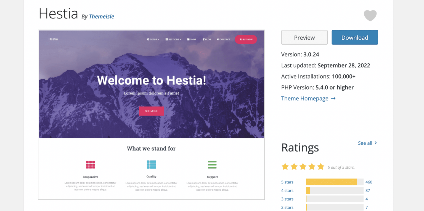Click the '5.4.0 or higher' PHP version
Screen dimensions: 424x211
[x=335, y=88]
